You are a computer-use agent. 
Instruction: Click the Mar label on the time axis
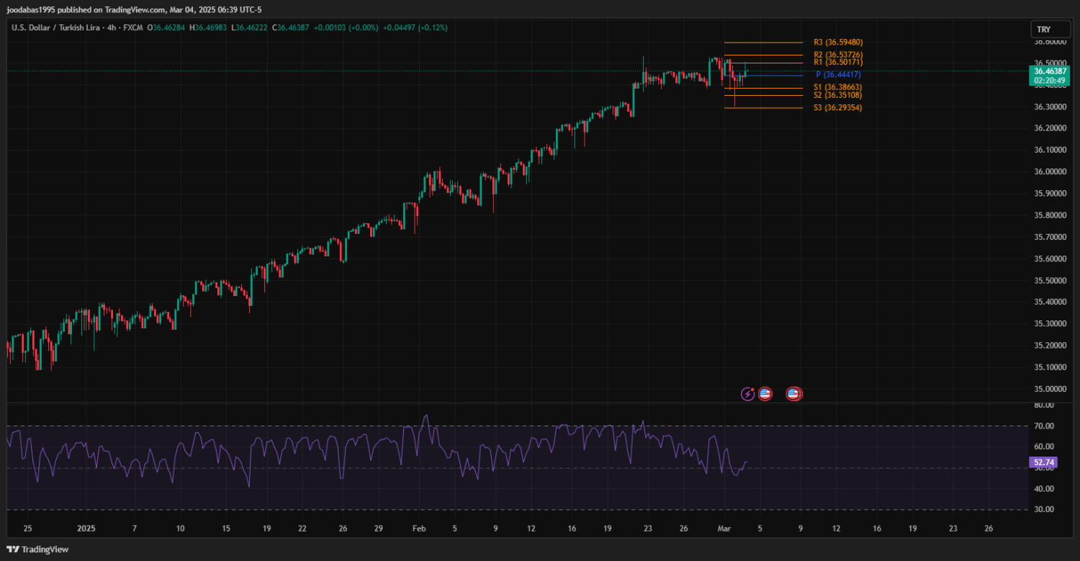pos(724,529)
